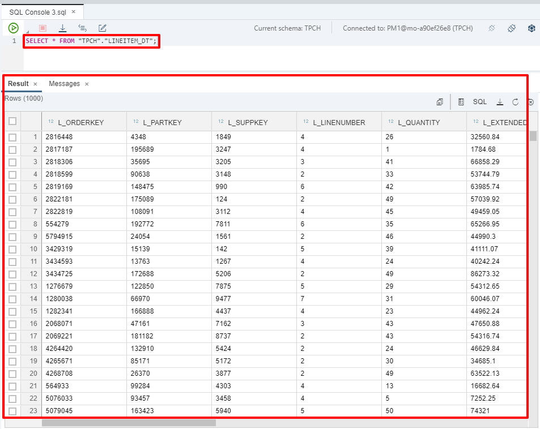Click the L_LINENUMBER column header
The image size is (540, 429).
(339, 122)
